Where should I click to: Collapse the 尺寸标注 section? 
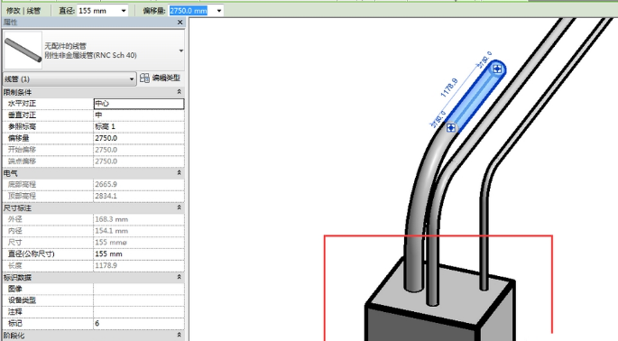pos(179,207)
